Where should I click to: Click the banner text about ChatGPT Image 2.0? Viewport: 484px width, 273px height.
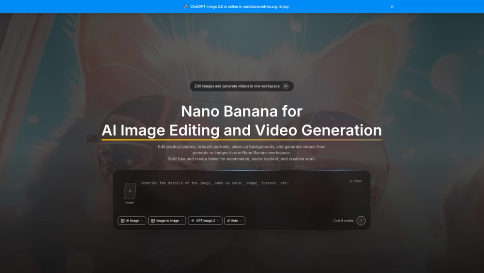point(240,6)
